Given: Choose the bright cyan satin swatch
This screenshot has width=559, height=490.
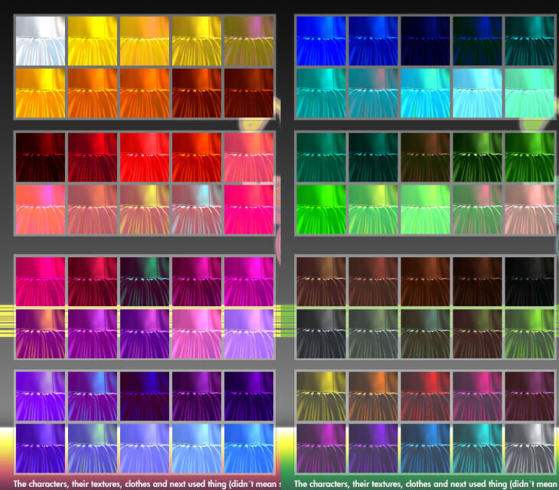Looking at the screenshot, I should 424,92.
